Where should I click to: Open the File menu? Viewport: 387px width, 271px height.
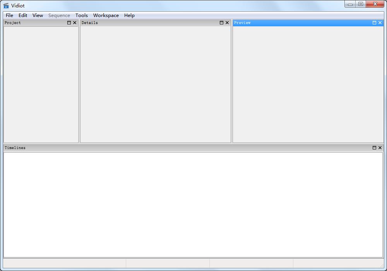9,15
